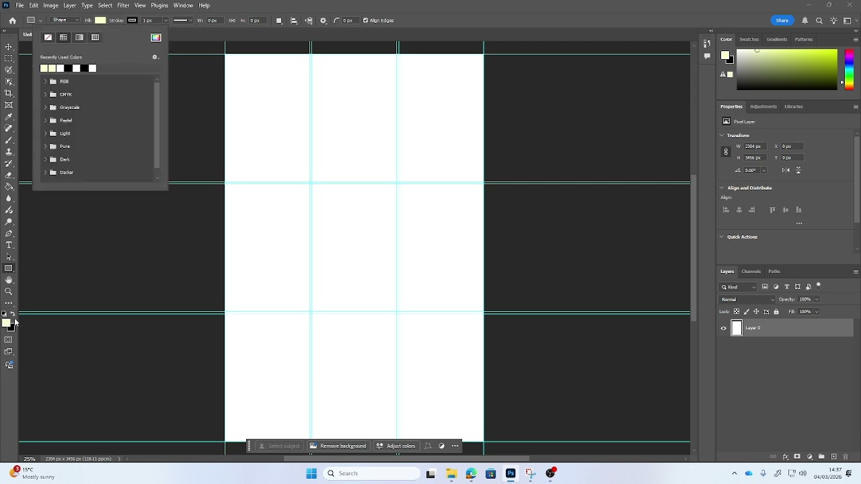Click the Flip horizontal icon in Properties

[786, 170]
